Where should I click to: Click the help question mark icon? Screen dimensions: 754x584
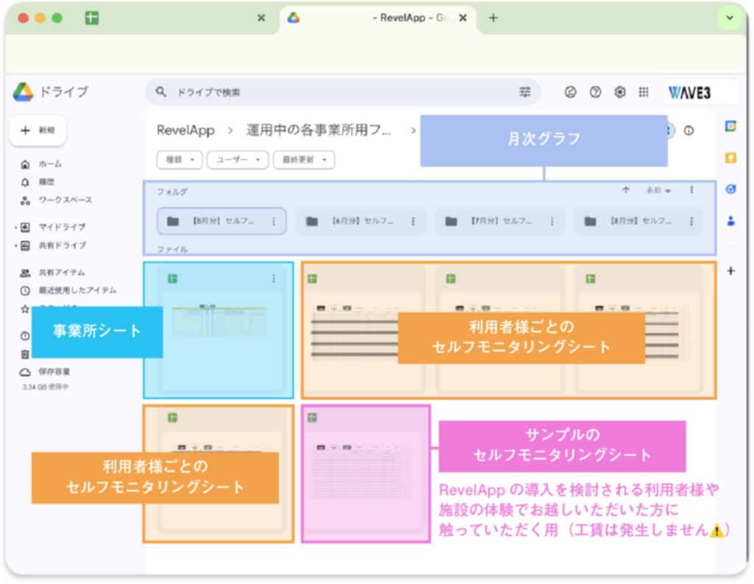point(596,92)
